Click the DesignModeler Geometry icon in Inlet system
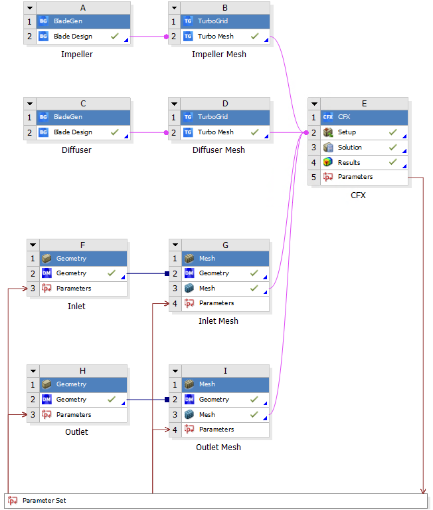This screenshot has height=510, width=433. click(x=46, y=273)
